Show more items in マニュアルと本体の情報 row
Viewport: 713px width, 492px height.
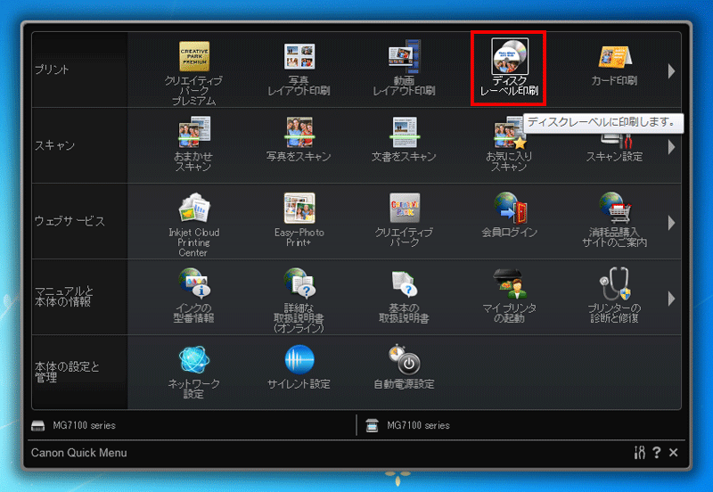(672, 299)
